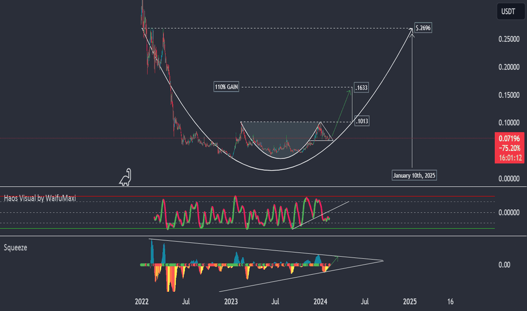The height and width of the screenshot is (311, 527).
Task: Click the Squeeze pane 0.00 axis value
Action: pos(504,265)
